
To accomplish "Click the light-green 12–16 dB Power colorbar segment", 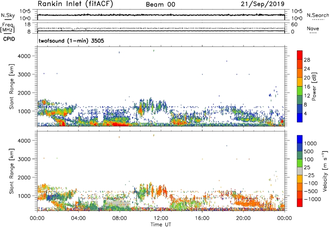I will [x=300, y=91].
